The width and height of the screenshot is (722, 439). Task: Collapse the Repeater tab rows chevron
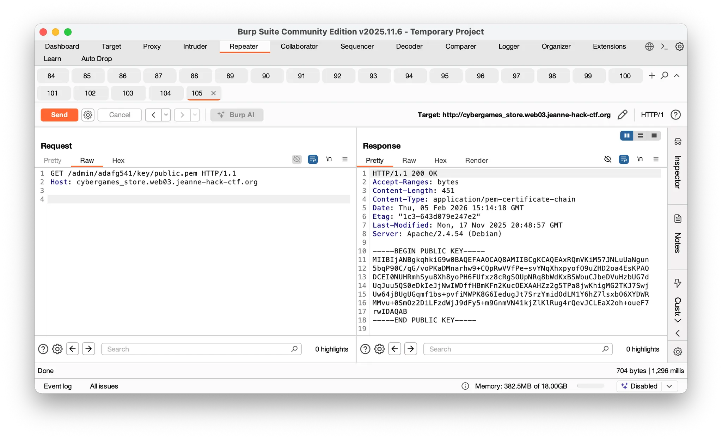click(677, 75)
